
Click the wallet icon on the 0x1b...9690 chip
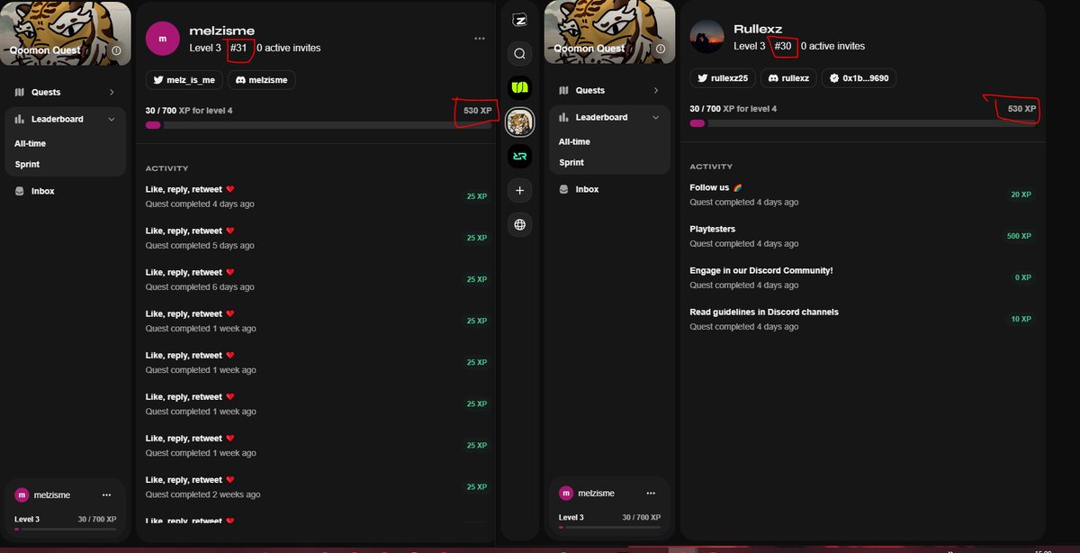click(833, 78)
